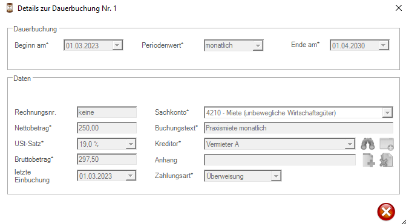This screenshot has height=224, width=406.
Task: Click the add attachment document icon
Action: click(x=368, y=160)
